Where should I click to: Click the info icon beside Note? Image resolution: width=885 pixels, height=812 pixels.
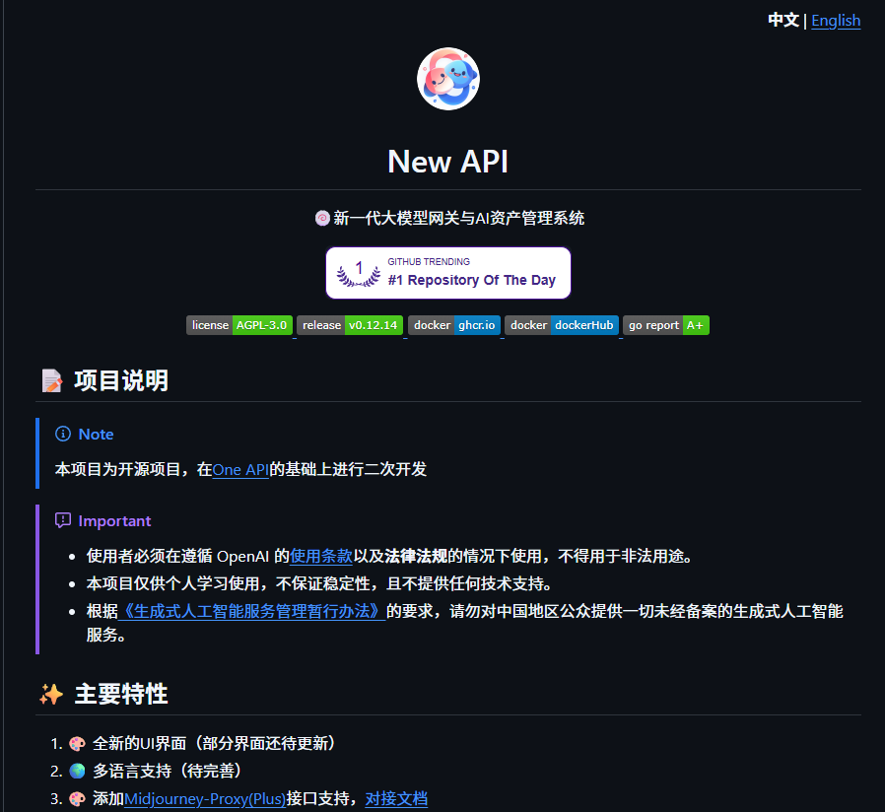pos(62,434)
